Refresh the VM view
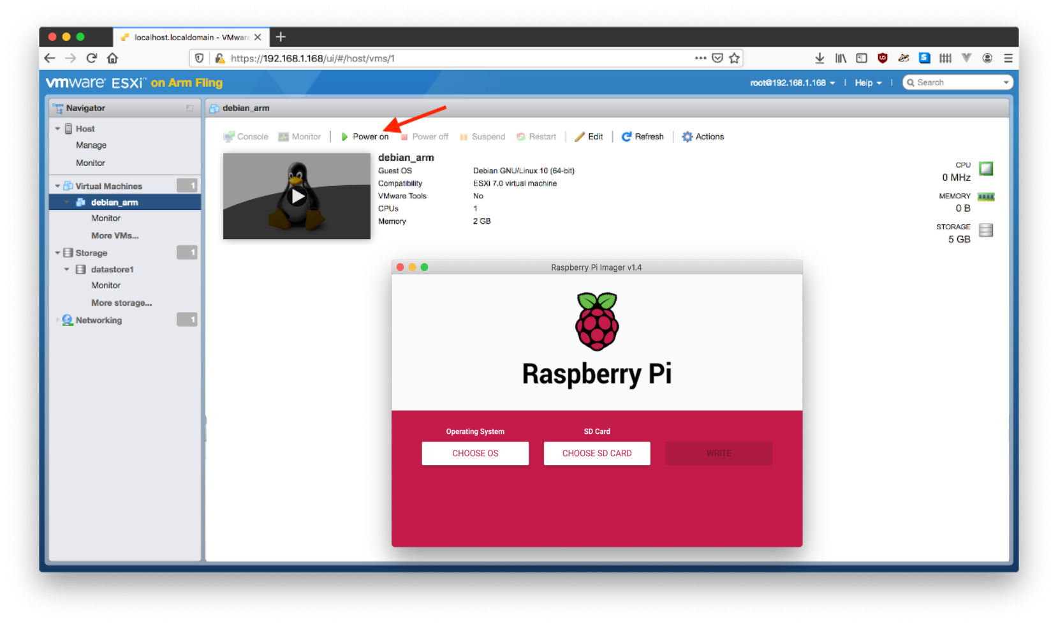 pos(643,137)
